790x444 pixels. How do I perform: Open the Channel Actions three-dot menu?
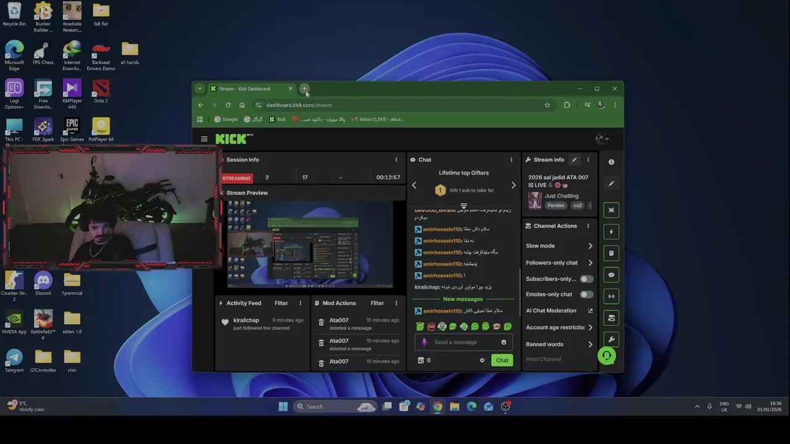588,226
